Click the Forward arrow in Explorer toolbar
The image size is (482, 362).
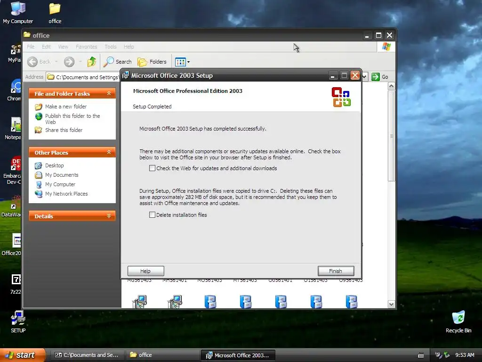tap(69, 62)
